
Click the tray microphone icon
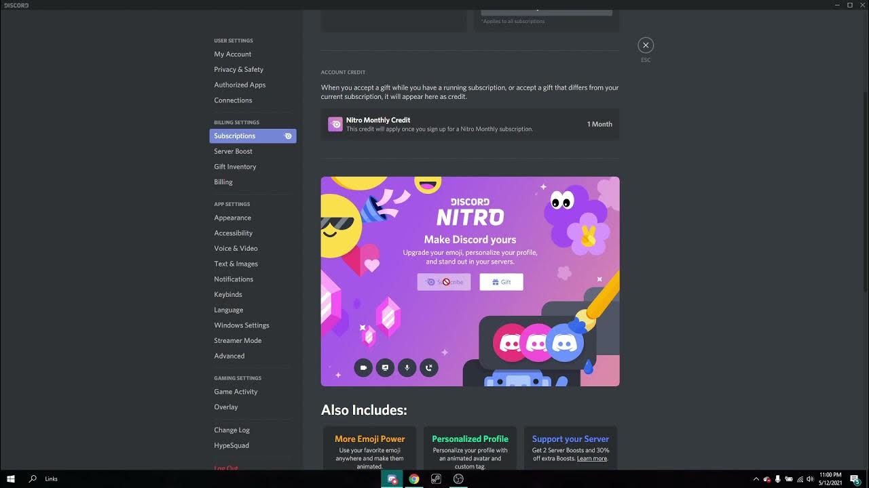(x=778, y=479)
